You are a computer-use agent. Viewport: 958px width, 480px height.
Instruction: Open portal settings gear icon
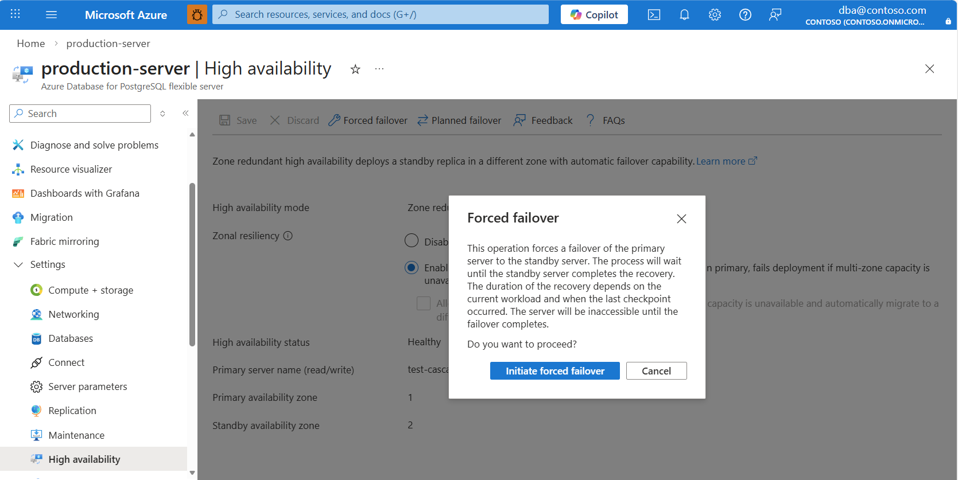(x=715, y=15)
